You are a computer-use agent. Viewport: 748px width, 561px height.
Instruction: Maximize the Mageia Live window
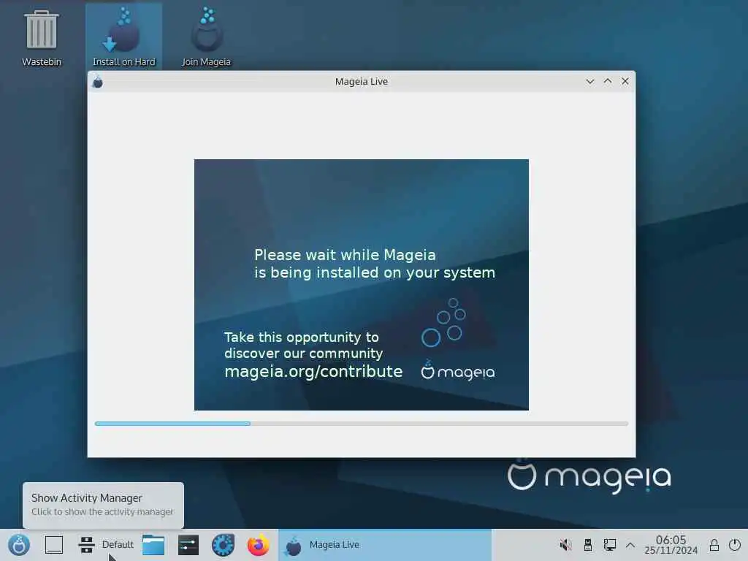coord(608,82)
